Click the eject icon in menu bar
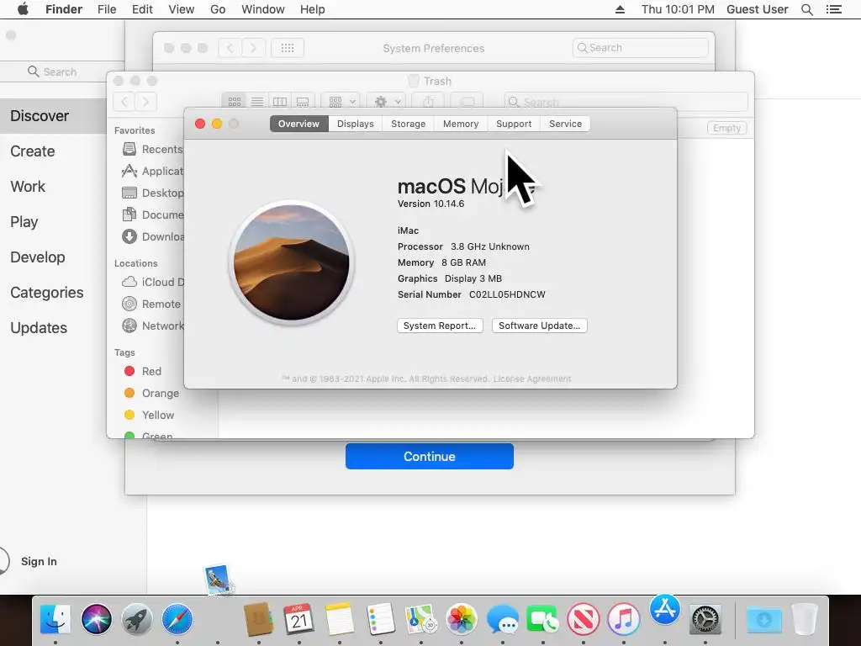 pos(620,9)
